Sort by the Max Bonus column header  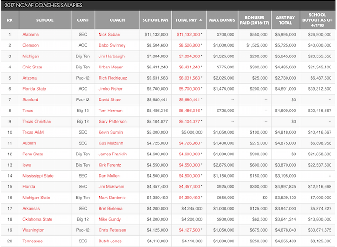[222, 20]
